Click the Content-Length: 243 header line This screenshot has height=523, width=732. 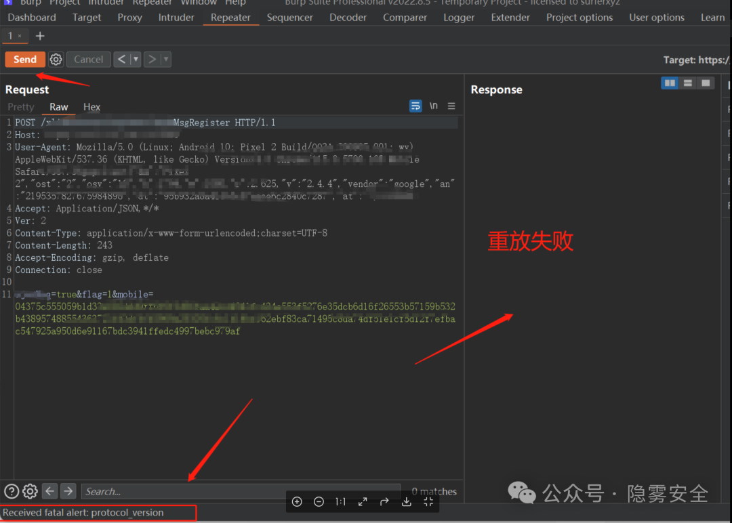[x=64, y=245]
